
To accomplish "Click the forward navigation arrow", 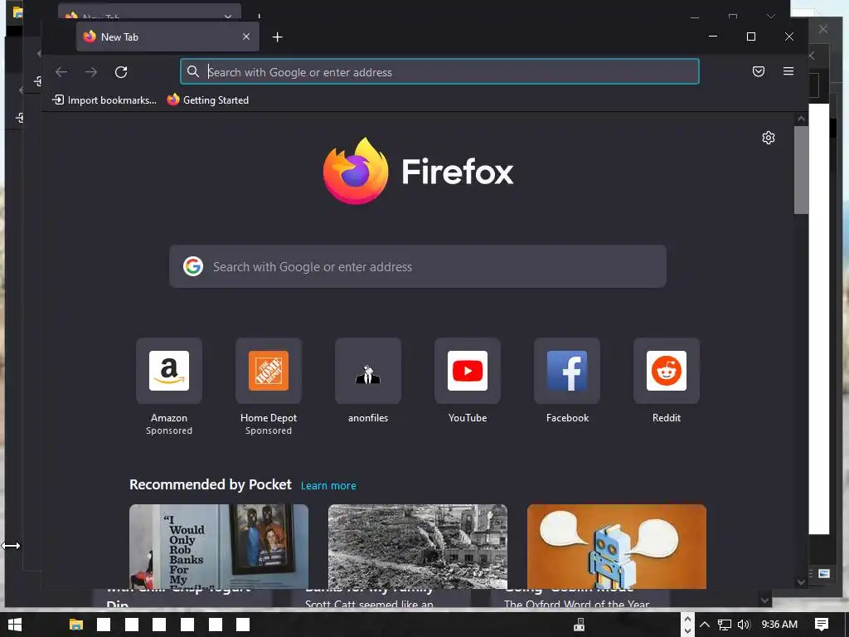I will (x=91, y=72).
